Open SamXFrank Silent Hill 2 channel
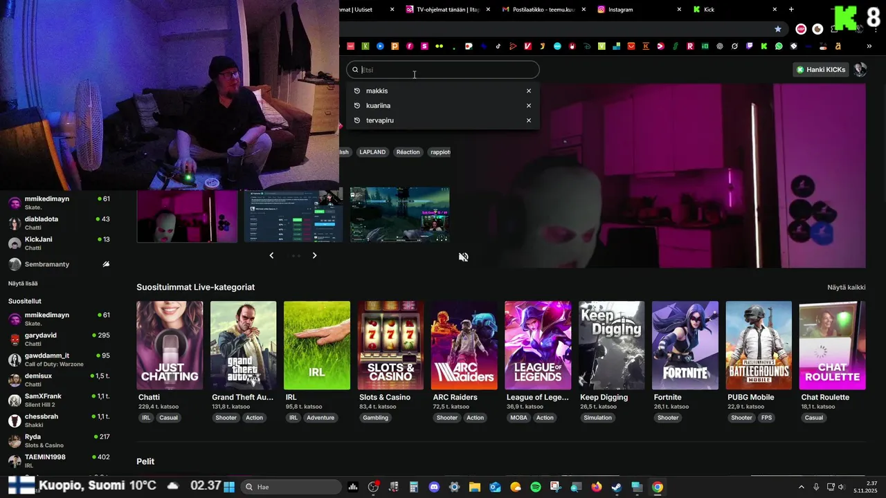 pos(59,400)
